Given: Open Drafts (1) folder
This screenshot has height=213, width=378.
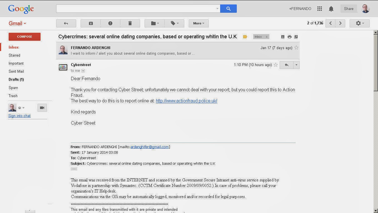Looking at the screenshot, I should (x=16, y=79).
